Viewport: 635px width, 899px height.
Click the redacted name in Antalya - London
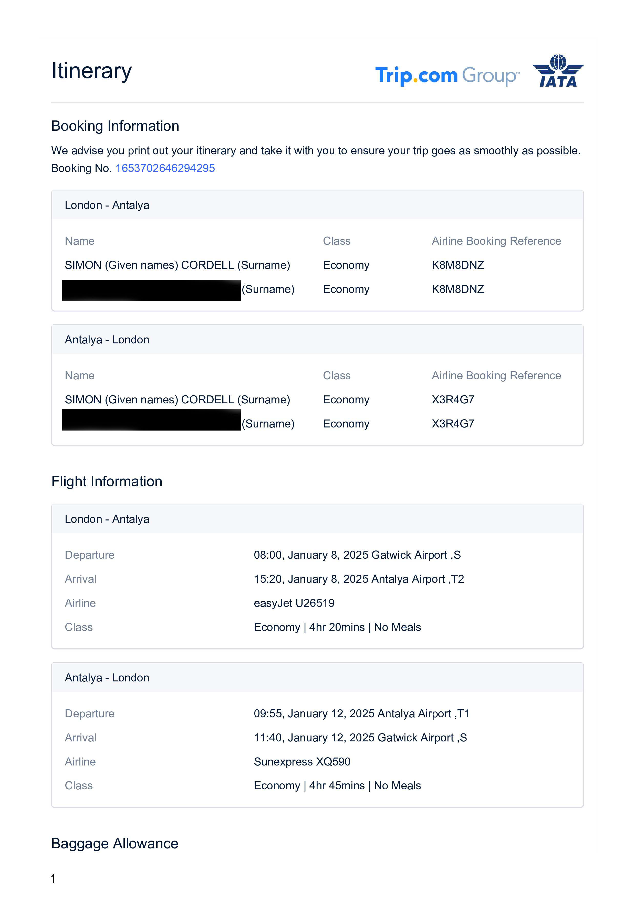151,420
